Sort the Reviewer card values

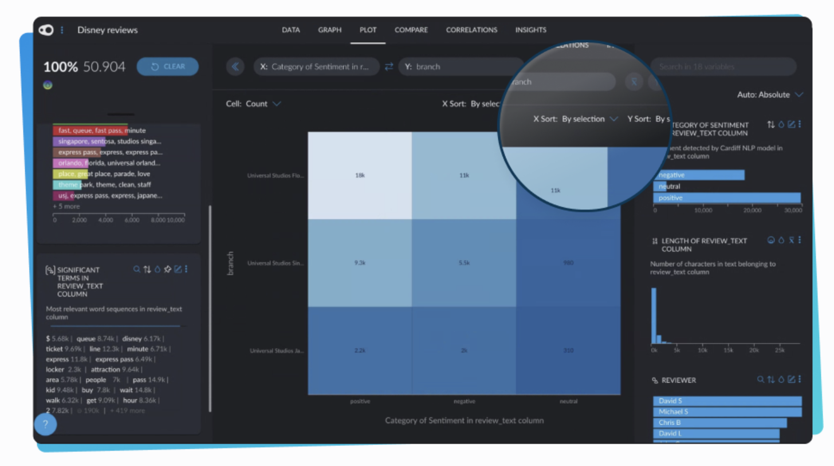tap(770, 379)
